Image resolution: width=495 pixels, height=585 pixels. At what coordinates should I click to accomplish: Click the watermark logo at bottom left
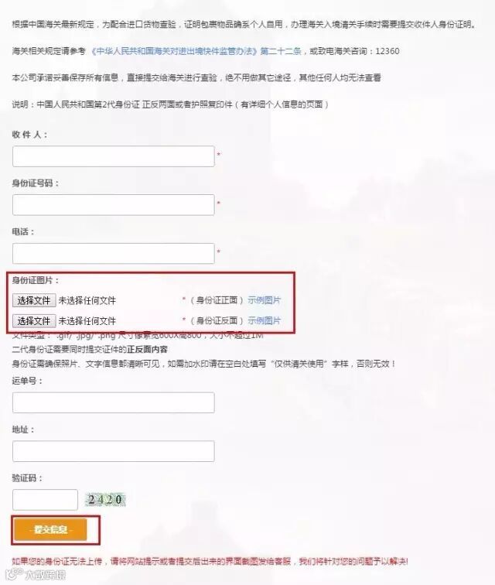pyautogui.click(x=36, y=574)
